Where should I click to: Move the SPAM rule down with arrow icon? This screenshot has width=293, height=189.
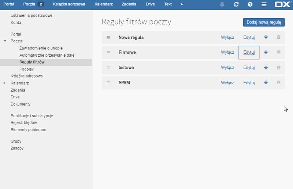pyautogui.click(x=266, y=82)
